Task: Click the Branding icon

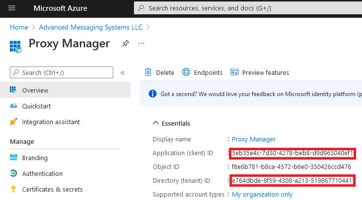Action: 13,158
